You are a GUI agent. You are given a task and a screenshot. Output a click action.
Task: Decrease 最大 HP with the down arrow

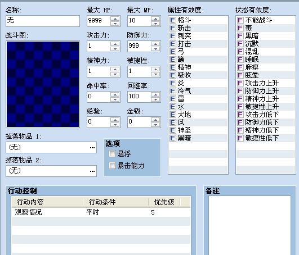(115, 24)
